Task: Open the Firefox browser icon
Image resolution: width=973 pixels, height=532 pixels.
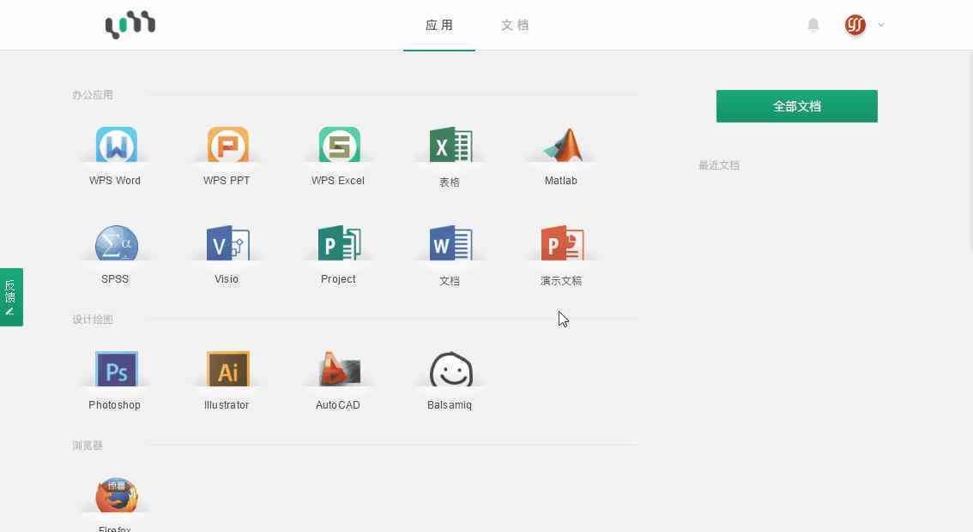Action: pyautogui.click(x=116, y=494)
